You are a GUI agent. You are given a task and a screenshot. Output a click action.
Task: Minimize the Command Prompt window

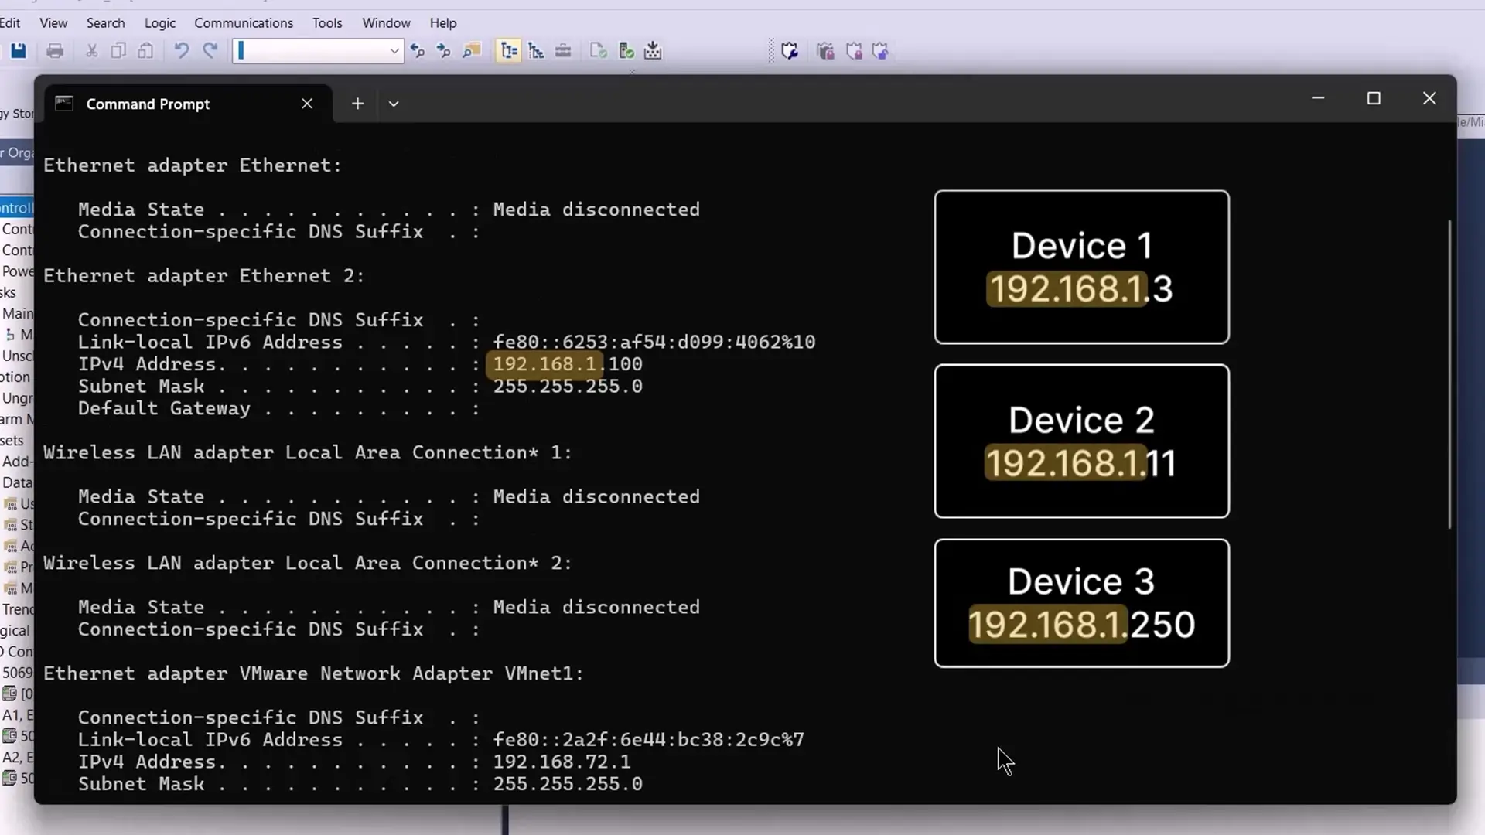click(x=1318, y=98)
